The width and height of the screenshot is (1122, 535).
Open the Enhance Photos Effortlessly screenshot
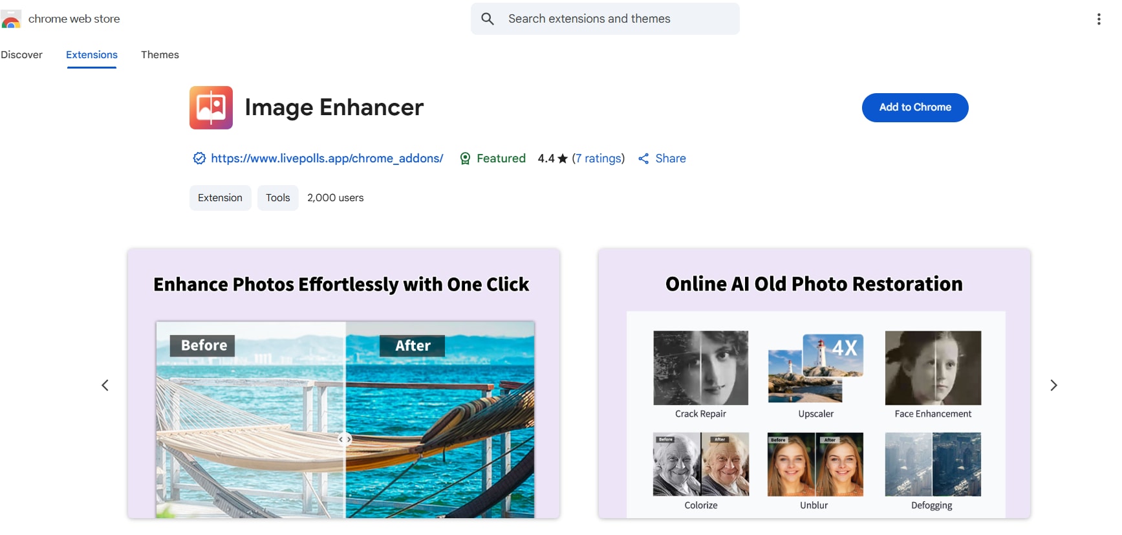coord(343,384)
